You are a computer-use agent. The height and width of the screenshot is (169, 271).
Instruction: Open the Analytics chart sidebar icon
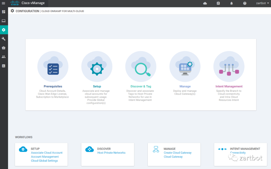pos(4,66)
